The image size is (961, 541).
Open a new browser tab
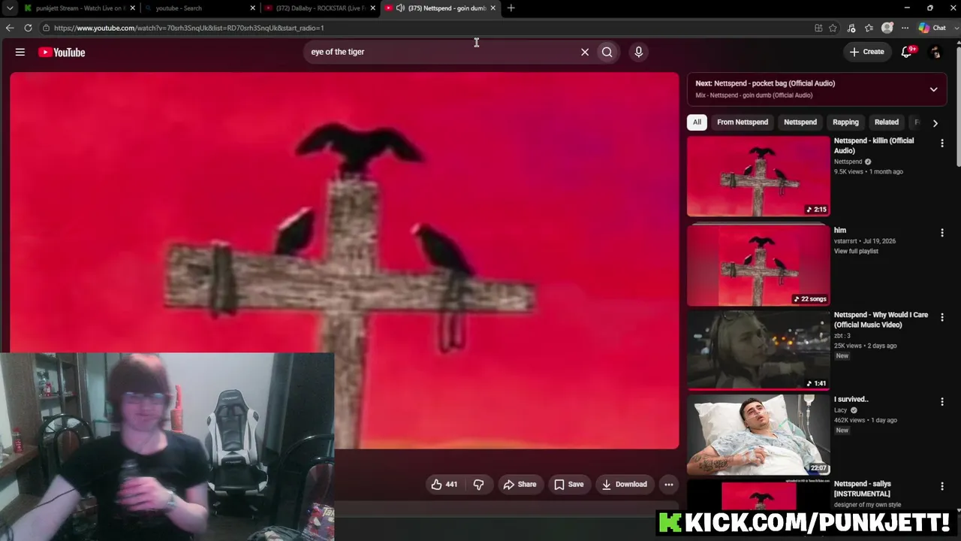(x=511, y=8)
